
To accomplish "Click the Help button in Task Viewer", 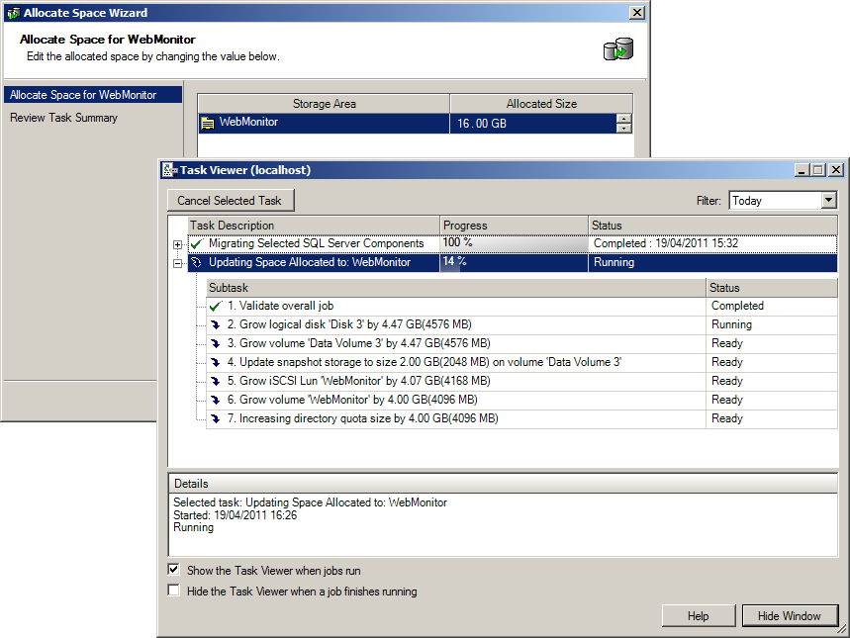I will pyautogui.click(x=699, y=616).
